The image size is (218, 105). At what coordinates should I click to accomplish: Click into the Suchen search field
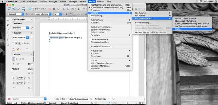[28, 99]
